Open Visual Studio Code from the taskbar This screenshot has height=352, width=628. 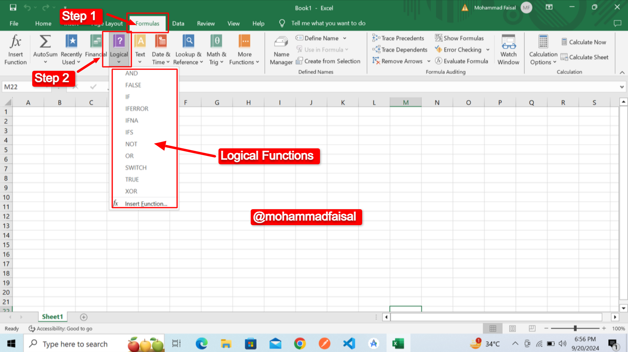click(349, 343)
